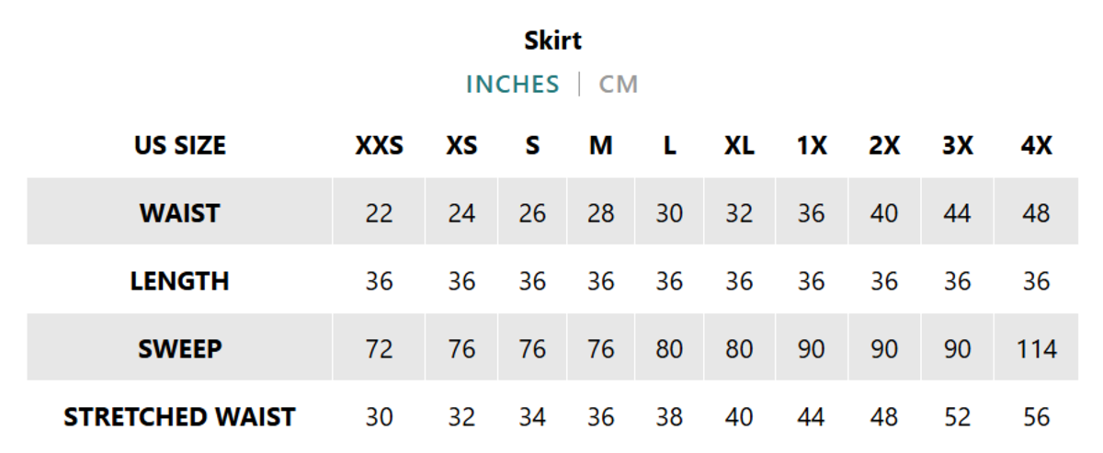Choose the XL size column header
Screen dimensions: 1103x453
[739, 145]
